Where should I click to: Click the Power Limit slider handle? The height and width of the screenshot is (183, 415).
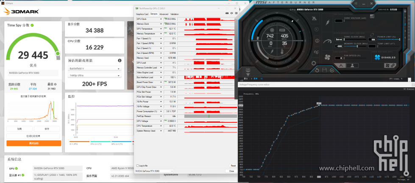click(399, 39)
